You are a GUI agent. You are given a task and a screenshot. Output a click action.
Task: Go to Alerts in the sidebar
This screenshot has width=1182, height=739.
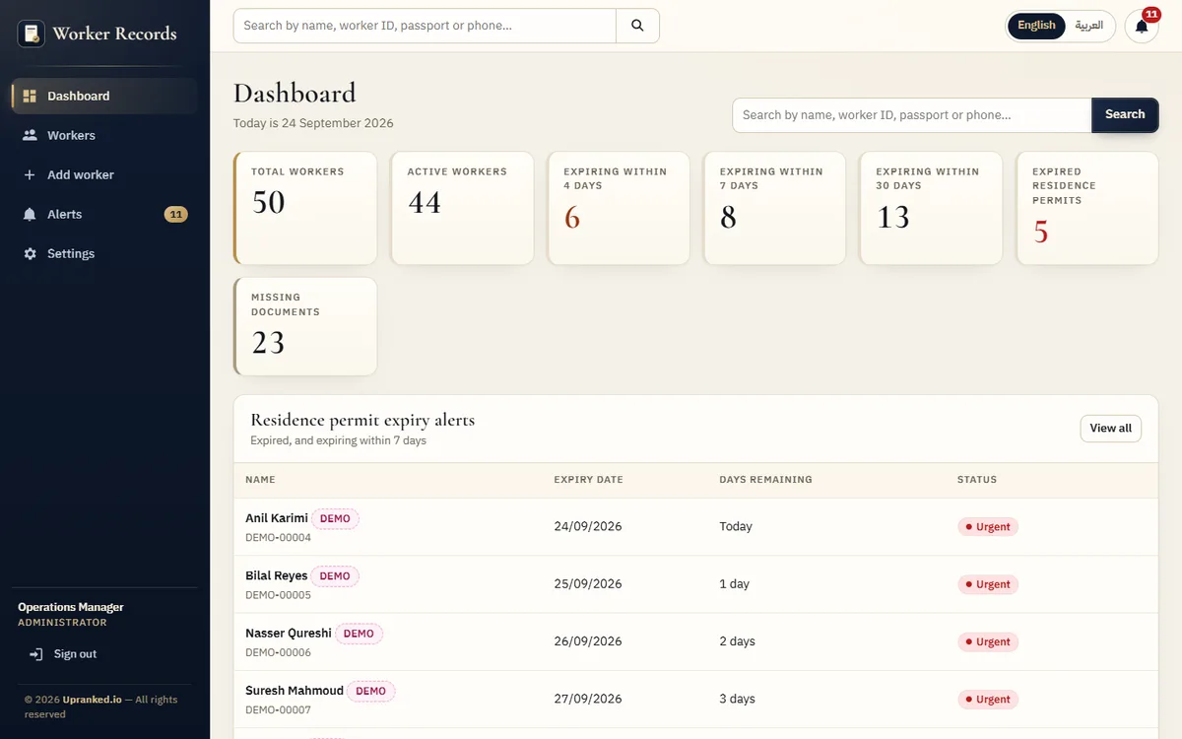coord(104,214)
